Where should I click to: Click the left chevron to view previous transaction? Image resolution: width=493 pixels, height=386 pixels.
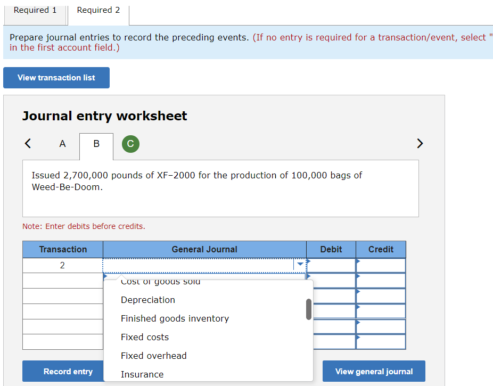click(27, 143)
